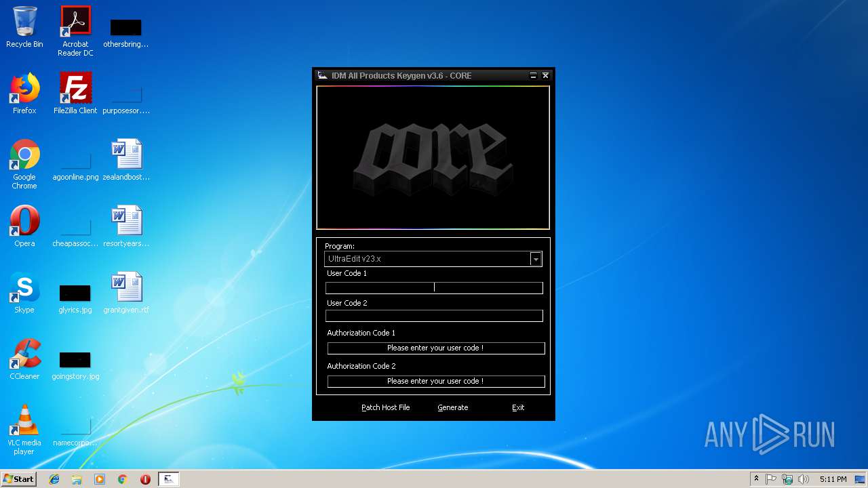
Task: Launch the CCleaner desktop shortcut
Action: [24, 359]
